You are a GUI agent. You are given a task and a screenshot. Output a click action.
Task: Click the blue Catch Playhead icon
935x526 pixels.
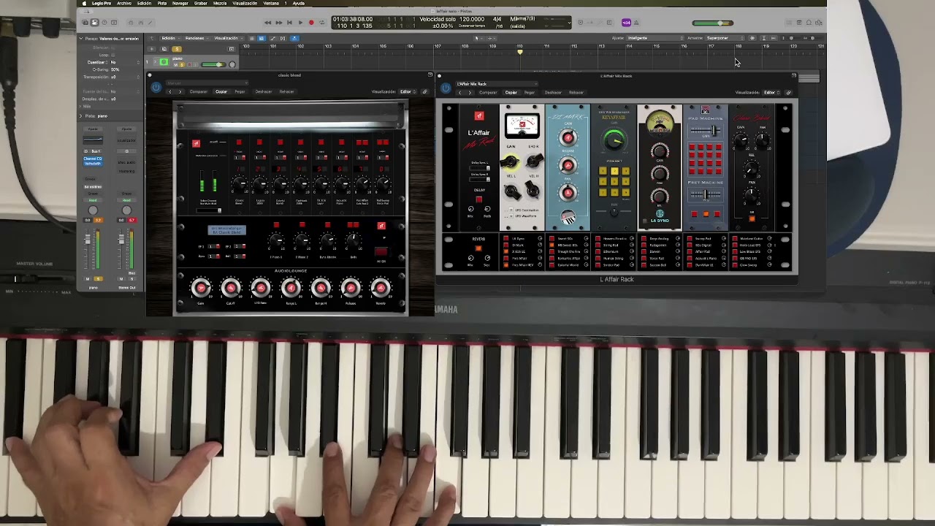click(x=294, y=38)
